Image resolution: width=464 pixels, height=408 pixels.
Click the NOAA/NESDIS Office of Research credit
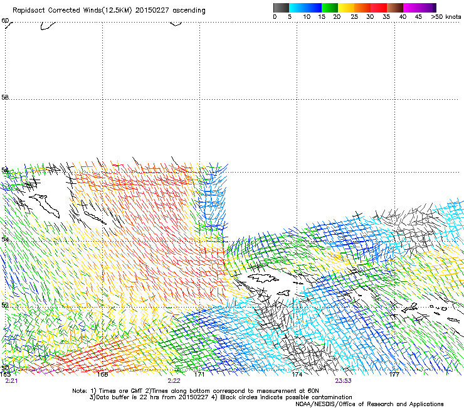(369, 404)
